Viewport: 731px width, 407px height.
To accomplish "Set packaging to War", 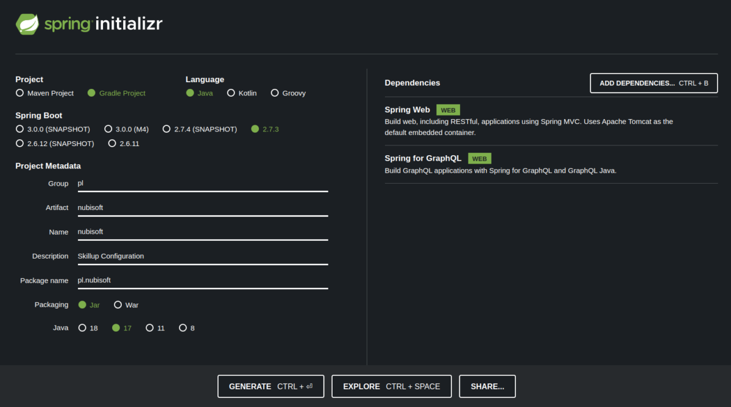I will [x=118, y=305].
